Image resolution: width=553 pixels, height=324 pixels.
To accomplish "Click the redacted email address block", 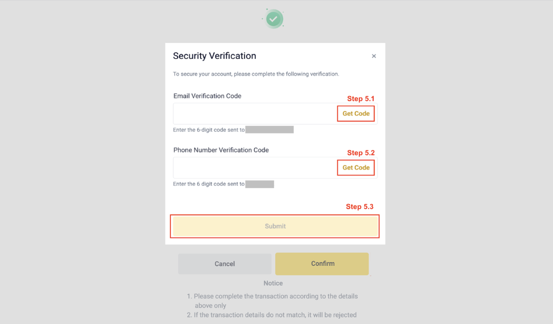I will [270, 130].
